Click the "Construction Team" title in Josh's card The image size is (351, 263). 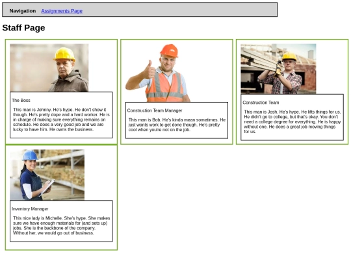pyautogui.click(x=261, y=103)
